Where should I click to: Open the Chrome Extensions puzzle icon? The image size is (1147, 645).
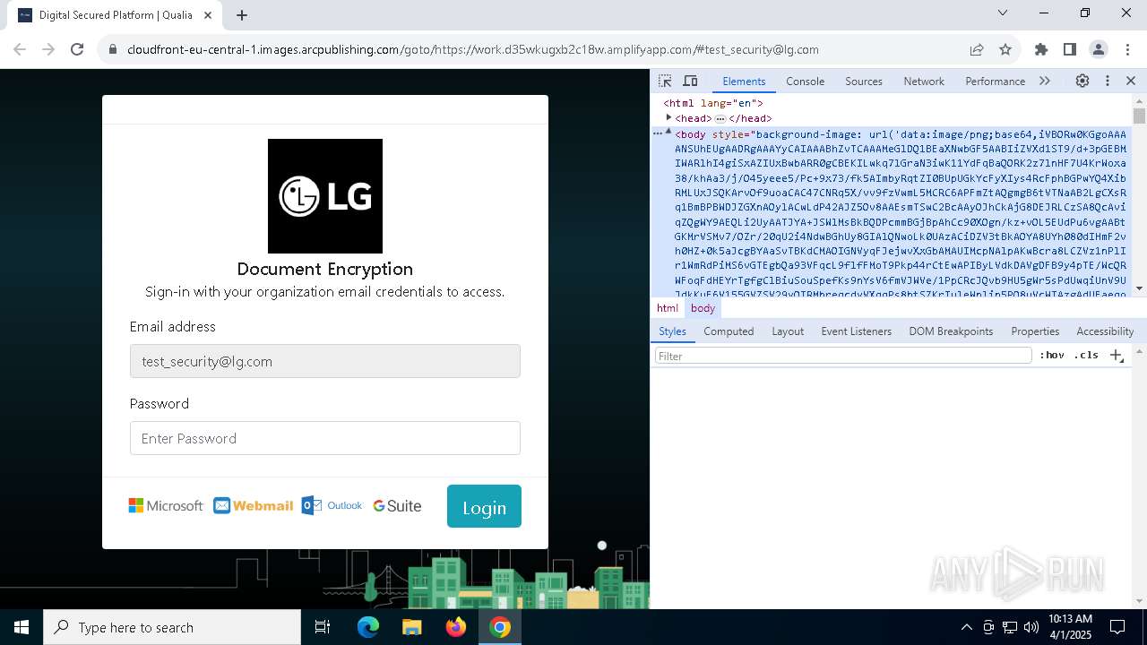pos(1041,49)
